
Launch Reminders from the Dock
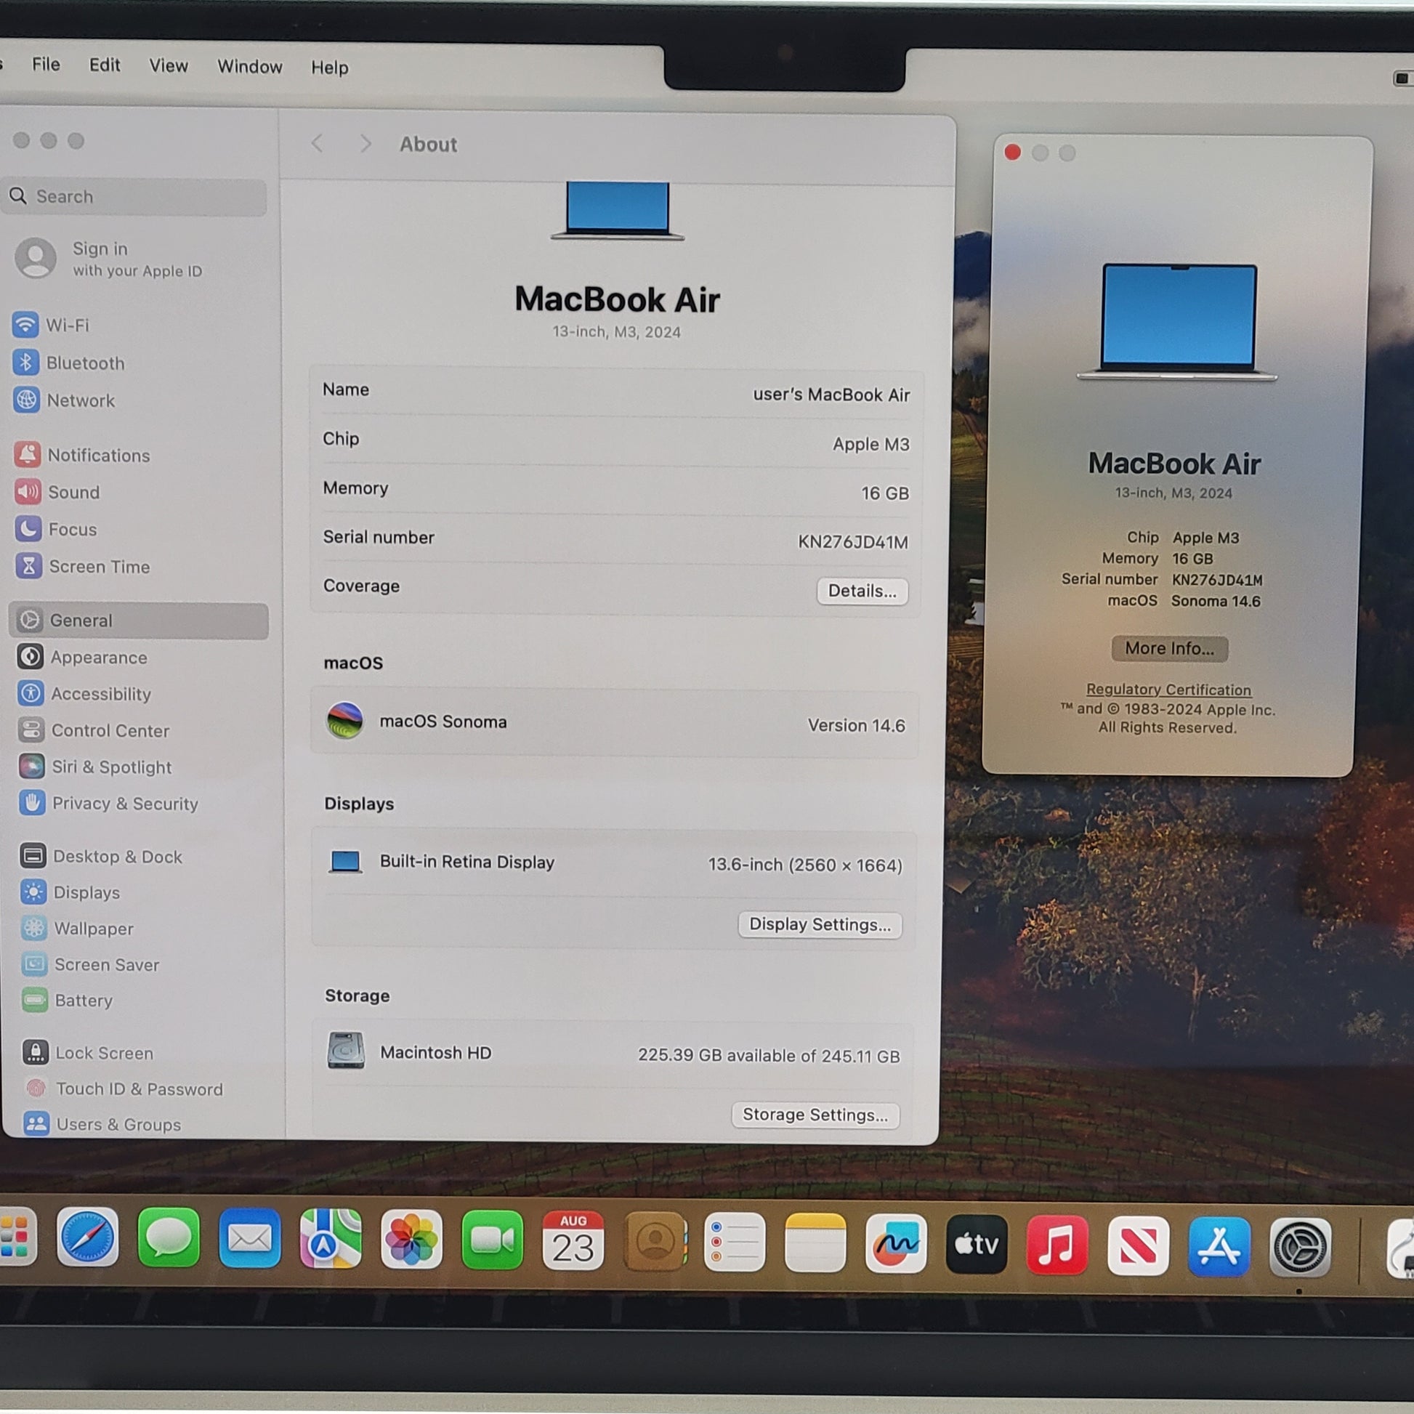click(735, 1243)
